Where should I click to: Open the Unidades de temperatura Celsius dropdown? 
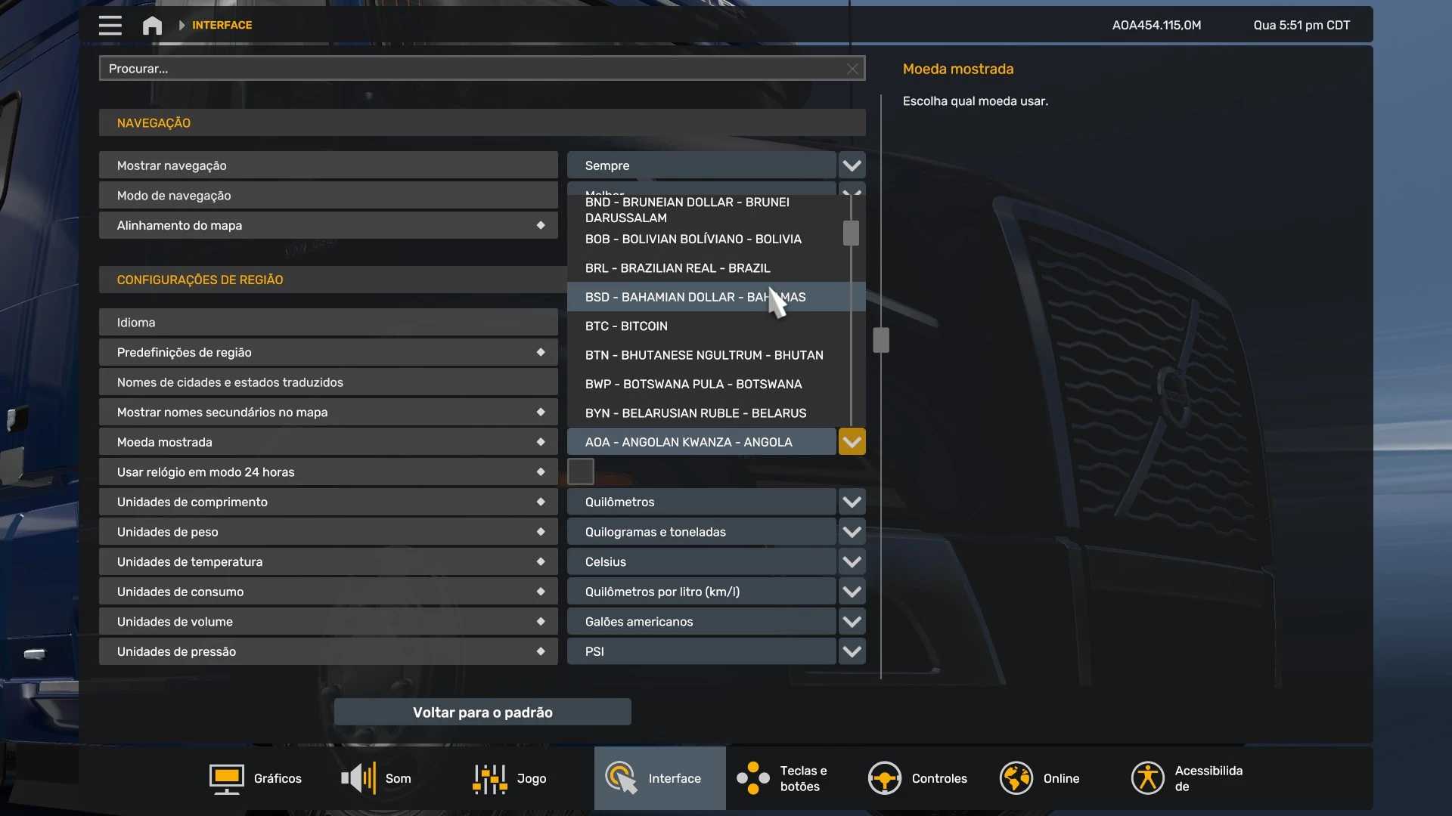(852, 562)
